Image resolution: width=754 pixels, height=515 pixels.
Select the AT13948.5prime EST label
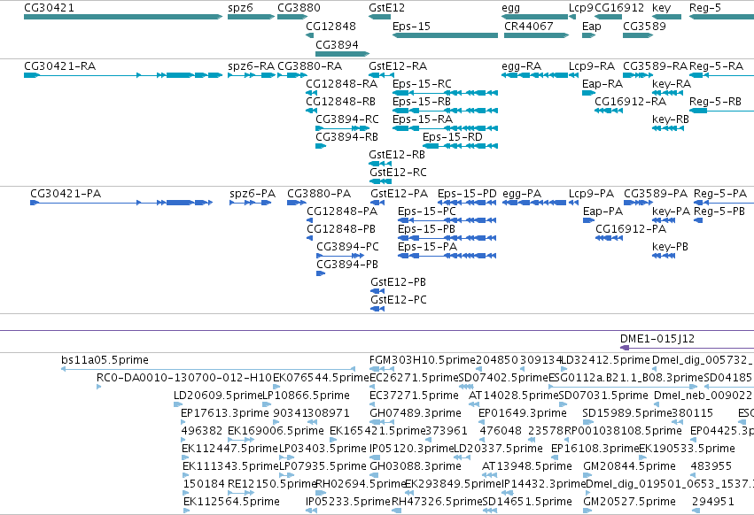pos(527,466)
